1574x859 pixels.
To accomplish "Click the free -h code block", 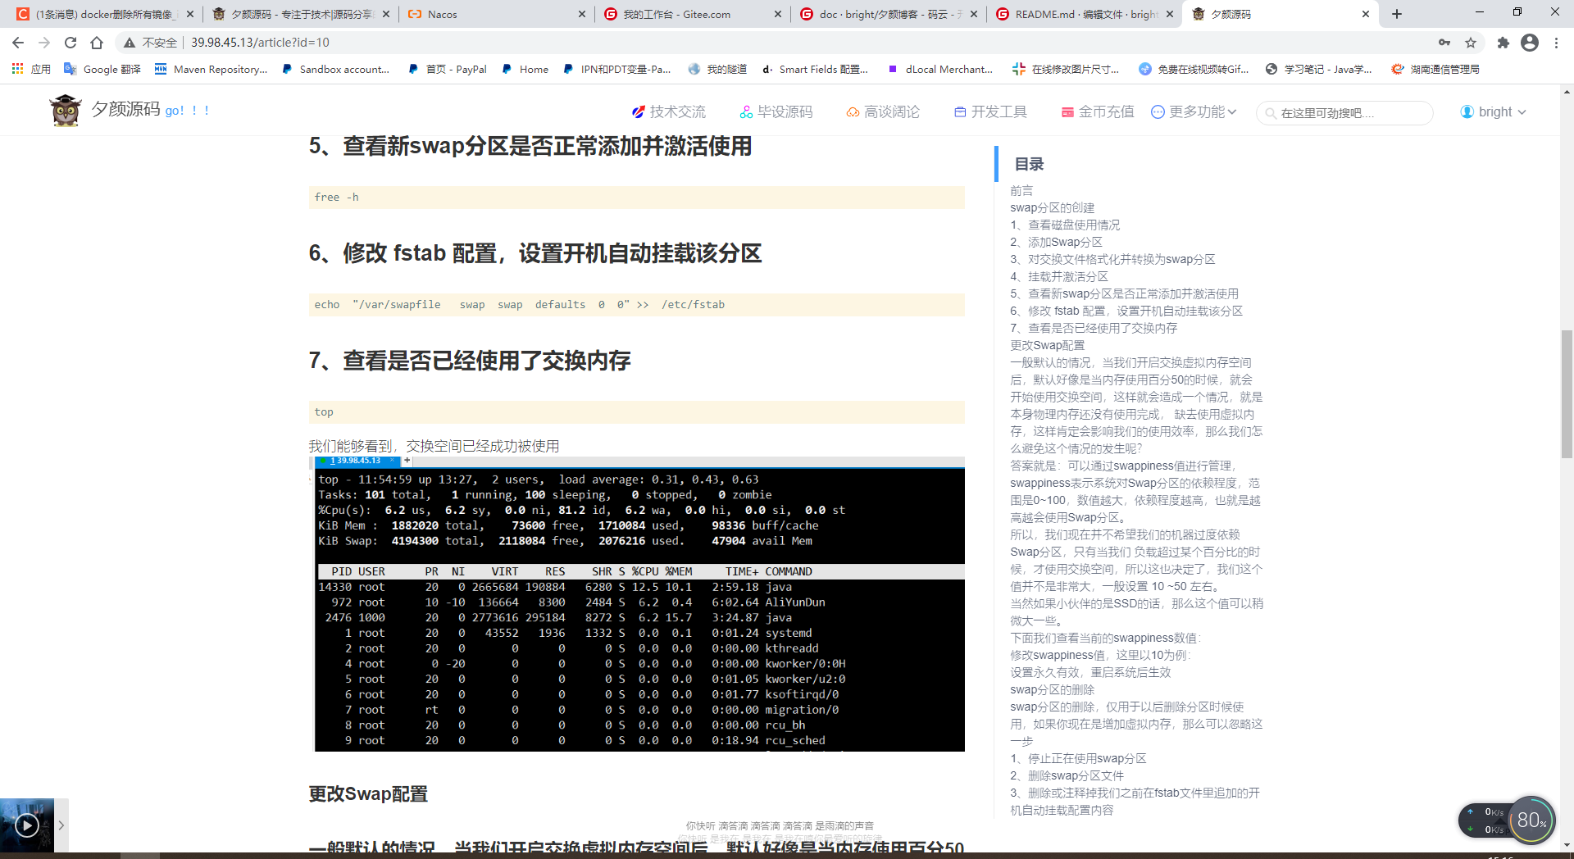I will click(637, 198).
